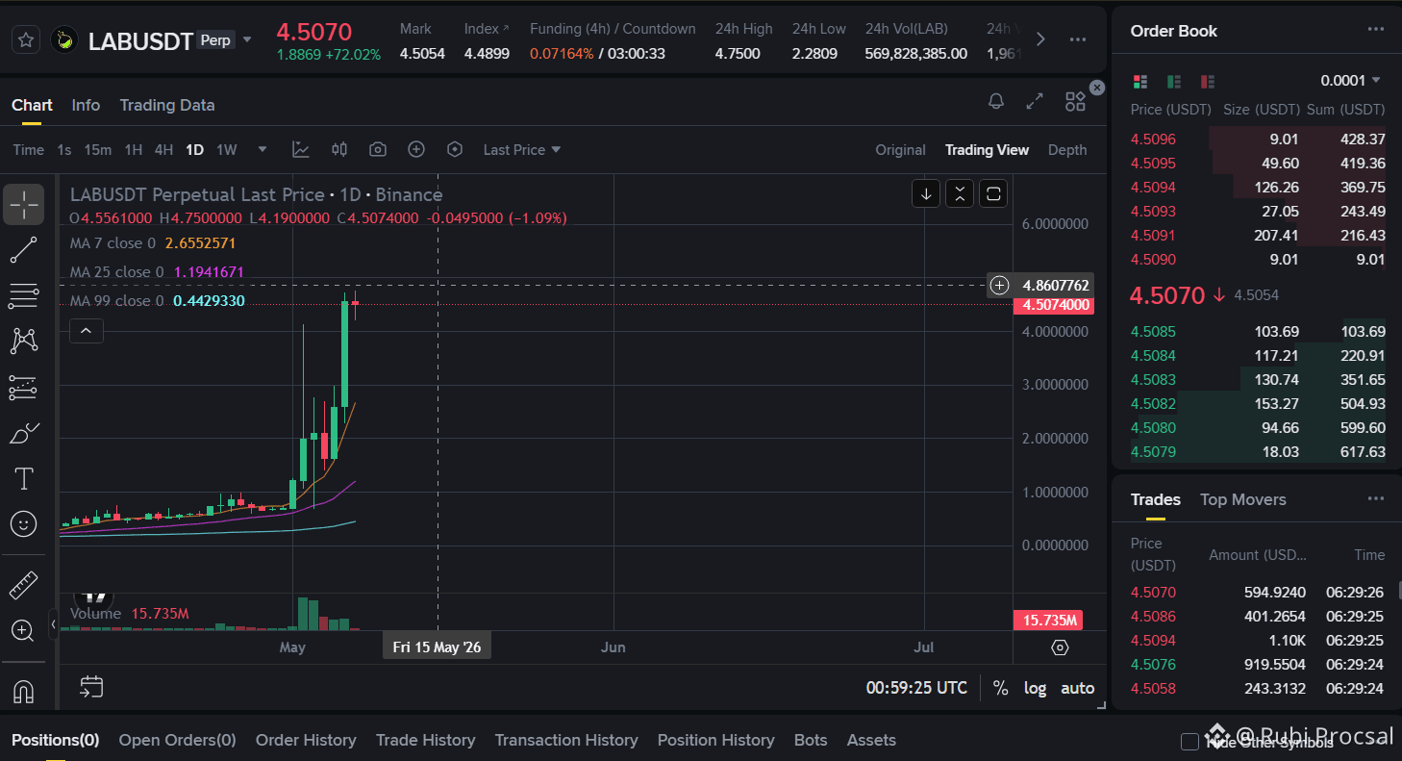The image size is (1402, 761).
Task: Open the LABUSDT symbol selector dropdown arrow
Action: 247,39
